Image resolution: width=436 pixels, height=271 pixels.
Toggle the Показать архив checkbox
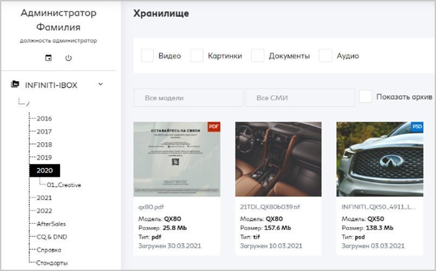point(366,97)
